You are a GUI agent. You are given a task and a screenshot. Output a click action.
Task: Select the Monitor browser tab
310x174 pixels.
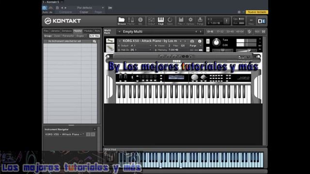pos(77,31)
